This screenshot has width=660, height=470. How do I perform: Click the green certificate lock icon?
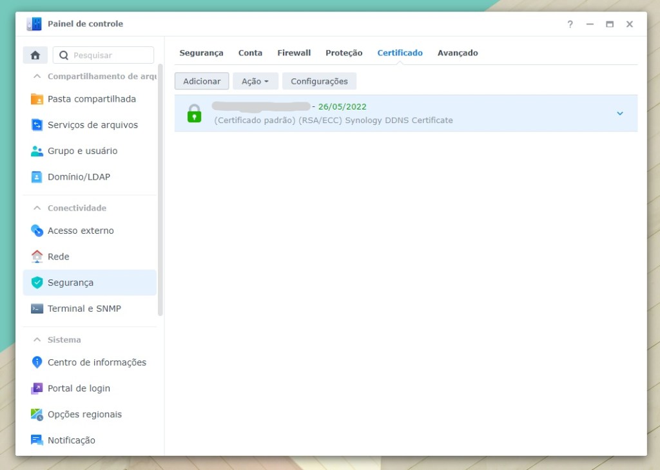[x=194, y=113]
